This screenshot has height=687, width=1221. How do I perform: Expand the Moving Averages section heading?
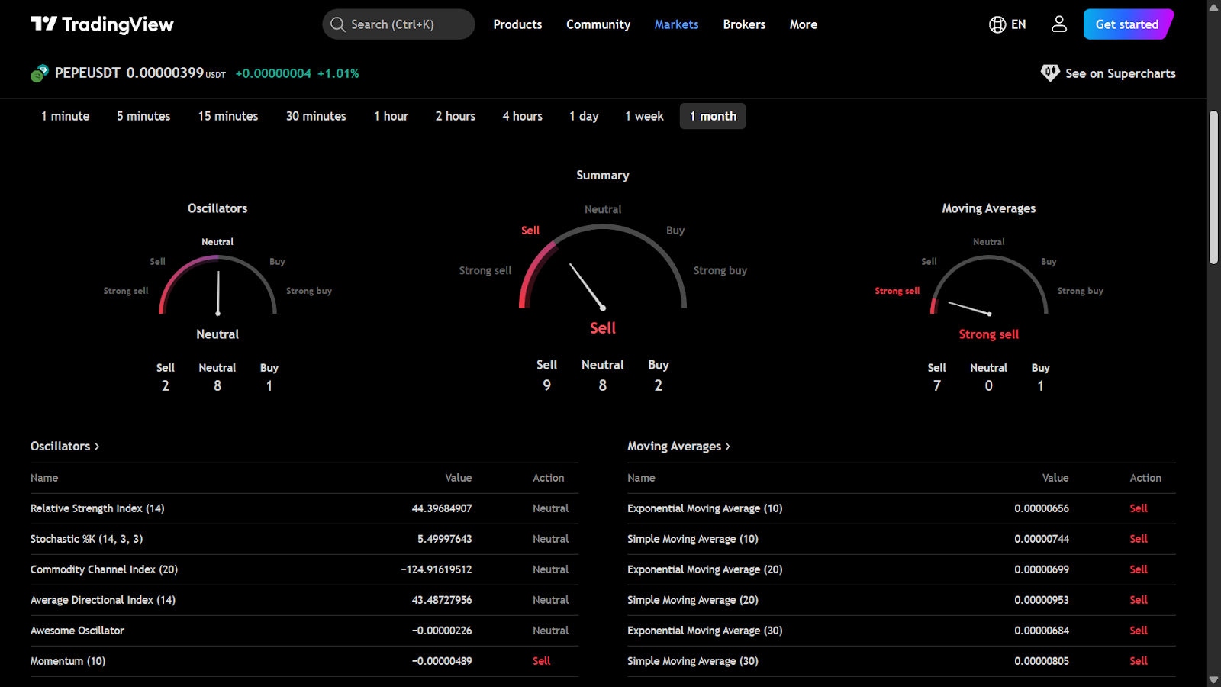[x=678, y=446]
